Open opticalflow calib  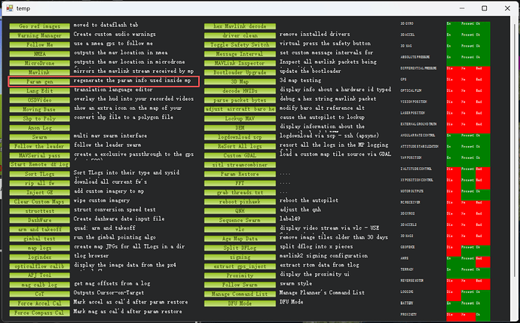coord(39,267)
